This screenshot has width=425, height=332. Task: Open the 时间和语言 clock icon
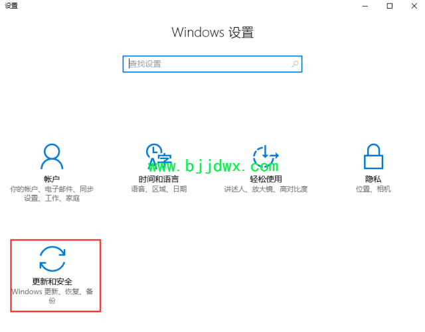pos(159,157)
